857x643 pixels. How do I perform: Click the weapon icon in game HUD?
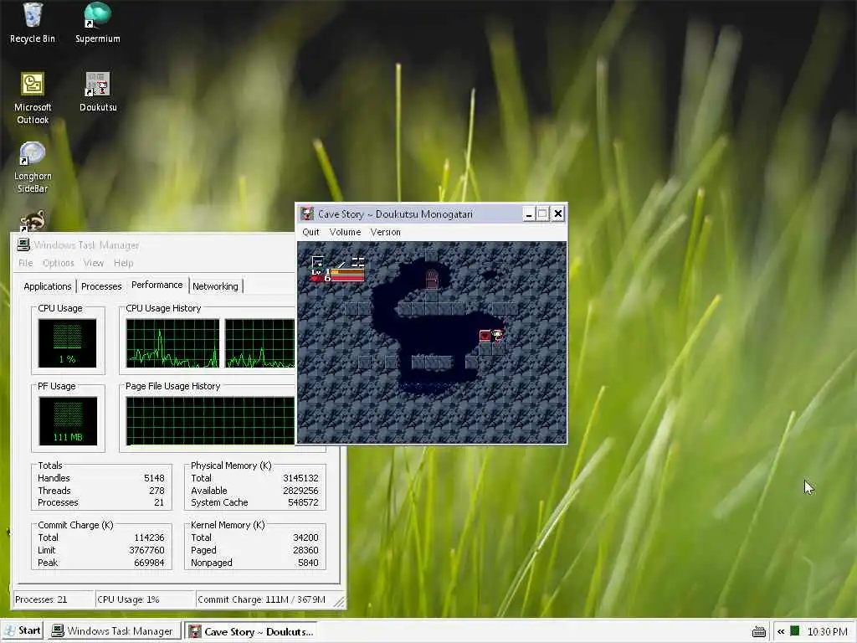317,262
